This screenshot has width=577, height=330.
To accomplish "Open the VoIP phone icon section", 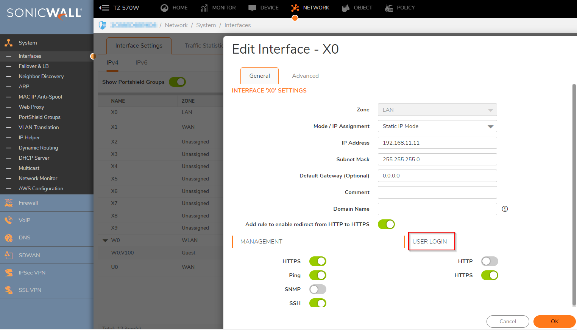I will 8,220.
